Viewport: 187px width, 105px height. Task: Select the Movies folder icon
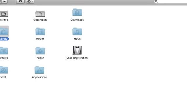40,32
